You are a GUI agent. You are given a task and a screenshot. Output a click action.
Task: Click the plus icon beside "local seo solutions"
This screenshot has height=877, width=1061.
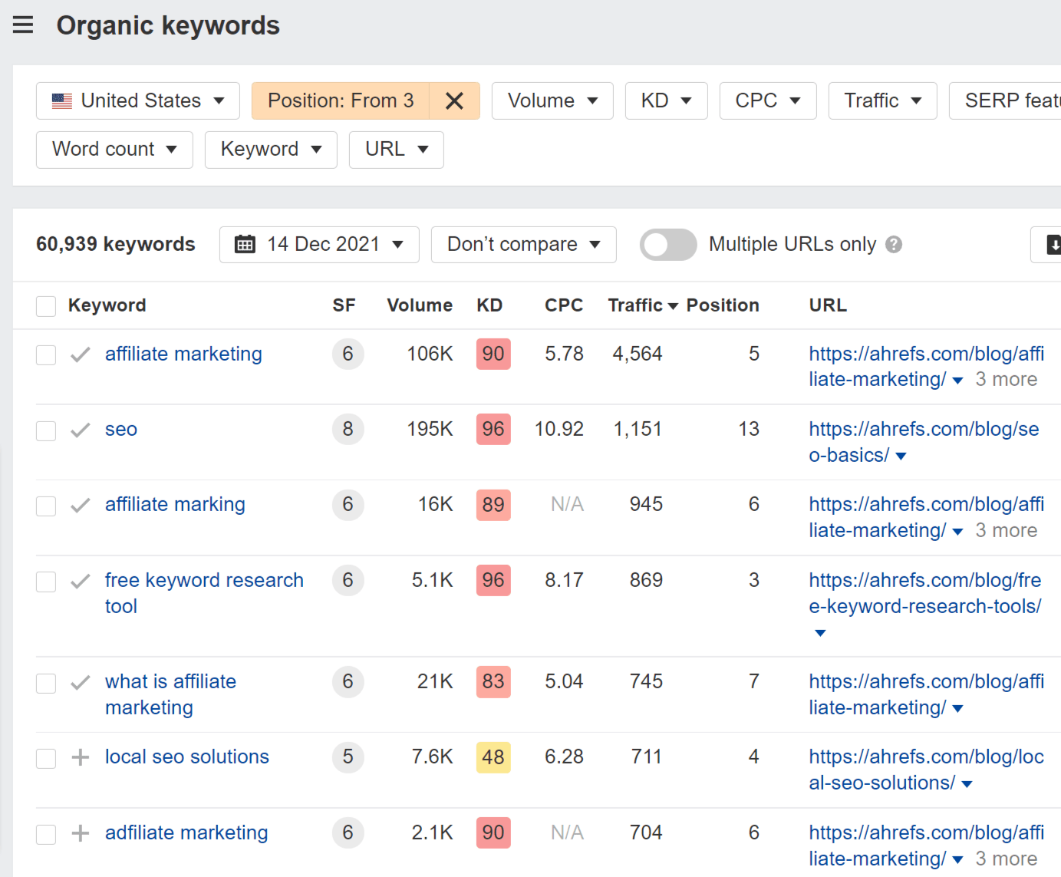click(x=80, y=757)
